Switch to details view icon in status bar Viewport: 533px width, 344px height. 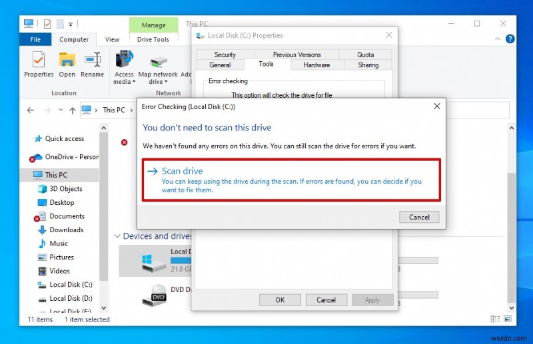[495, 319]
